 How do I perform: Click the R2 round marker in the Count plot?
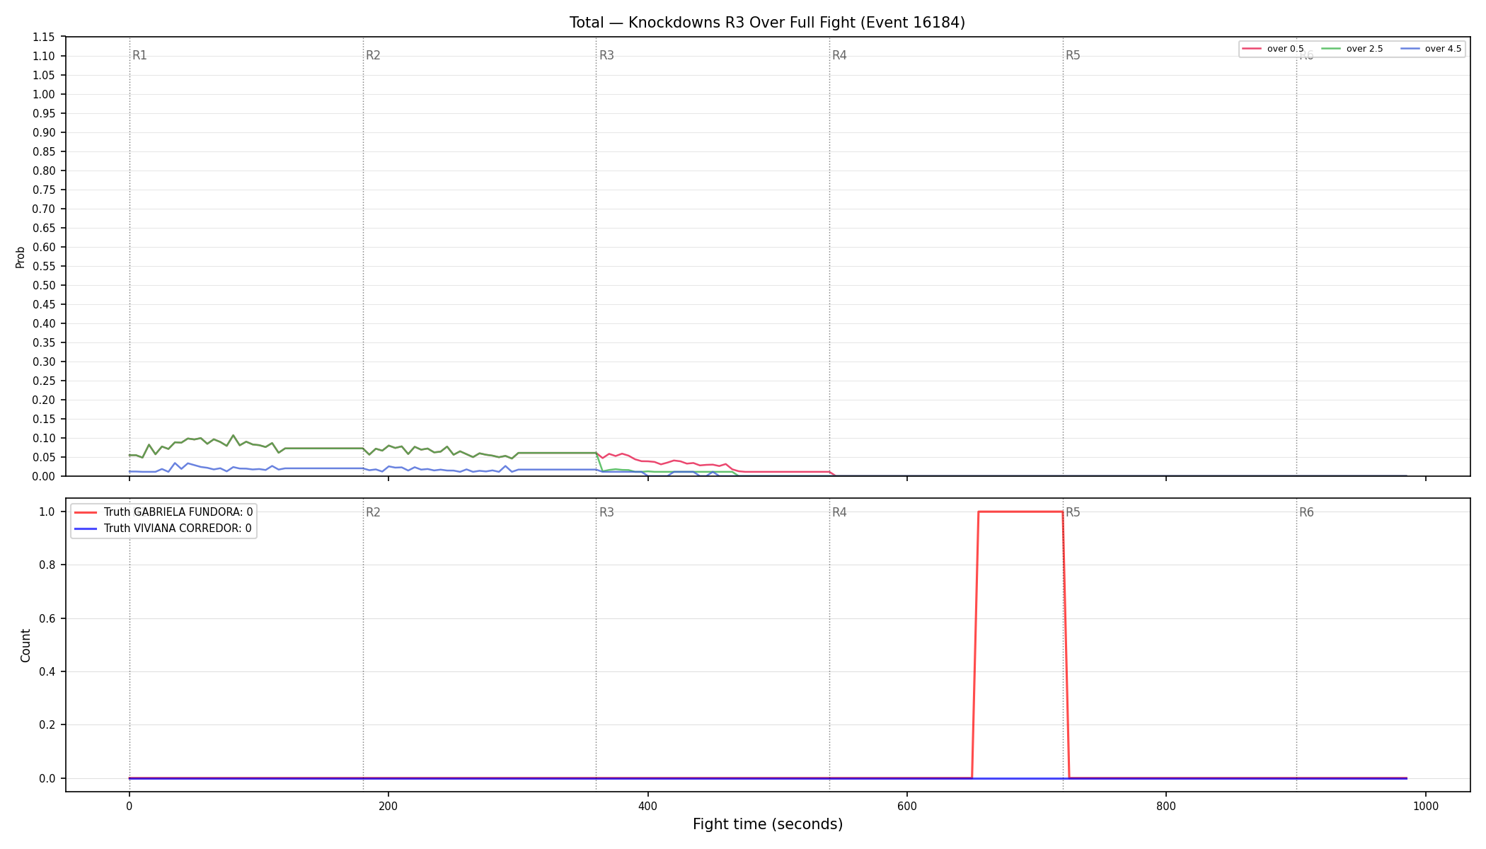point(373,512)
